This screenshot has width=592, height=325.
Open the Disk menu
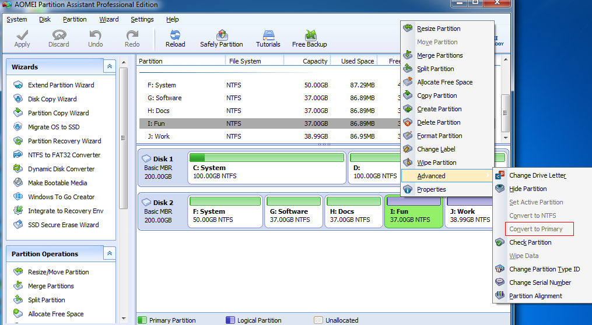tap(44, 19)
